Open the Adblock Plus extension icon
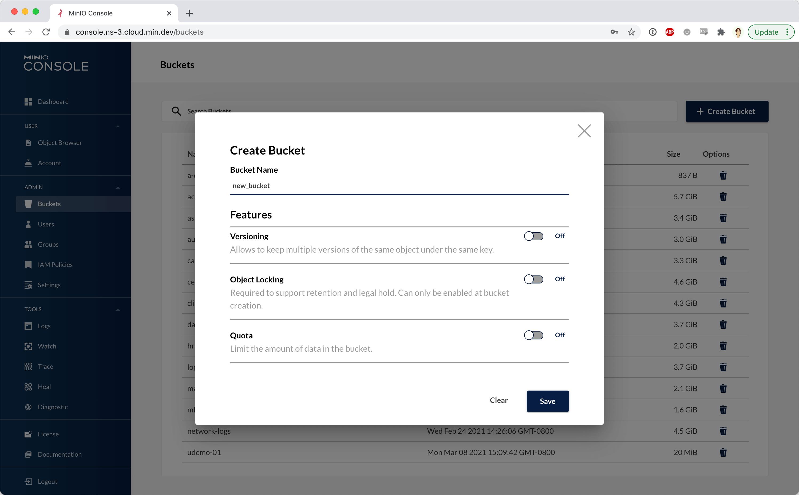 click(670, 32)
